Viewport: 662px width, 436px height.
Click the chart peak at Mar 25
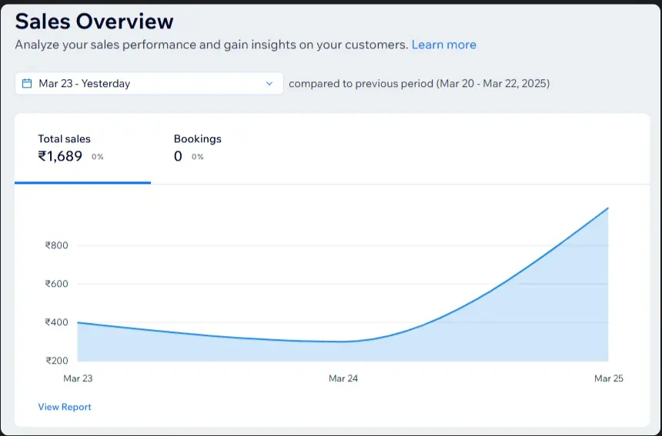pos(608,208)
